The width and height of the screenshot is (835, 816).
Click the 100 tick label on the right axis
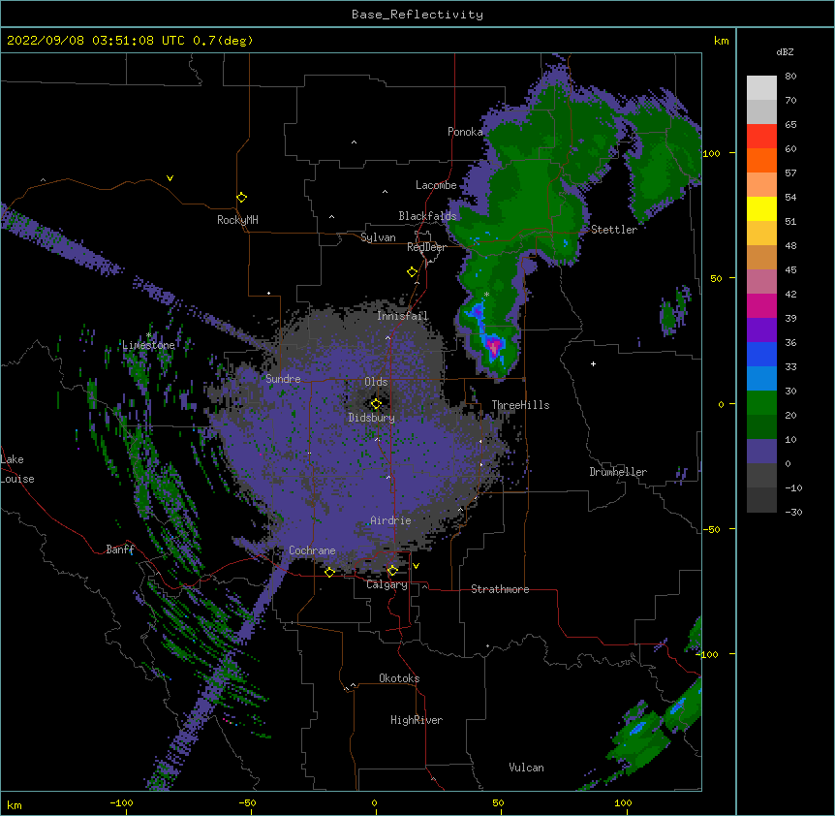click(x=711, y=153)
